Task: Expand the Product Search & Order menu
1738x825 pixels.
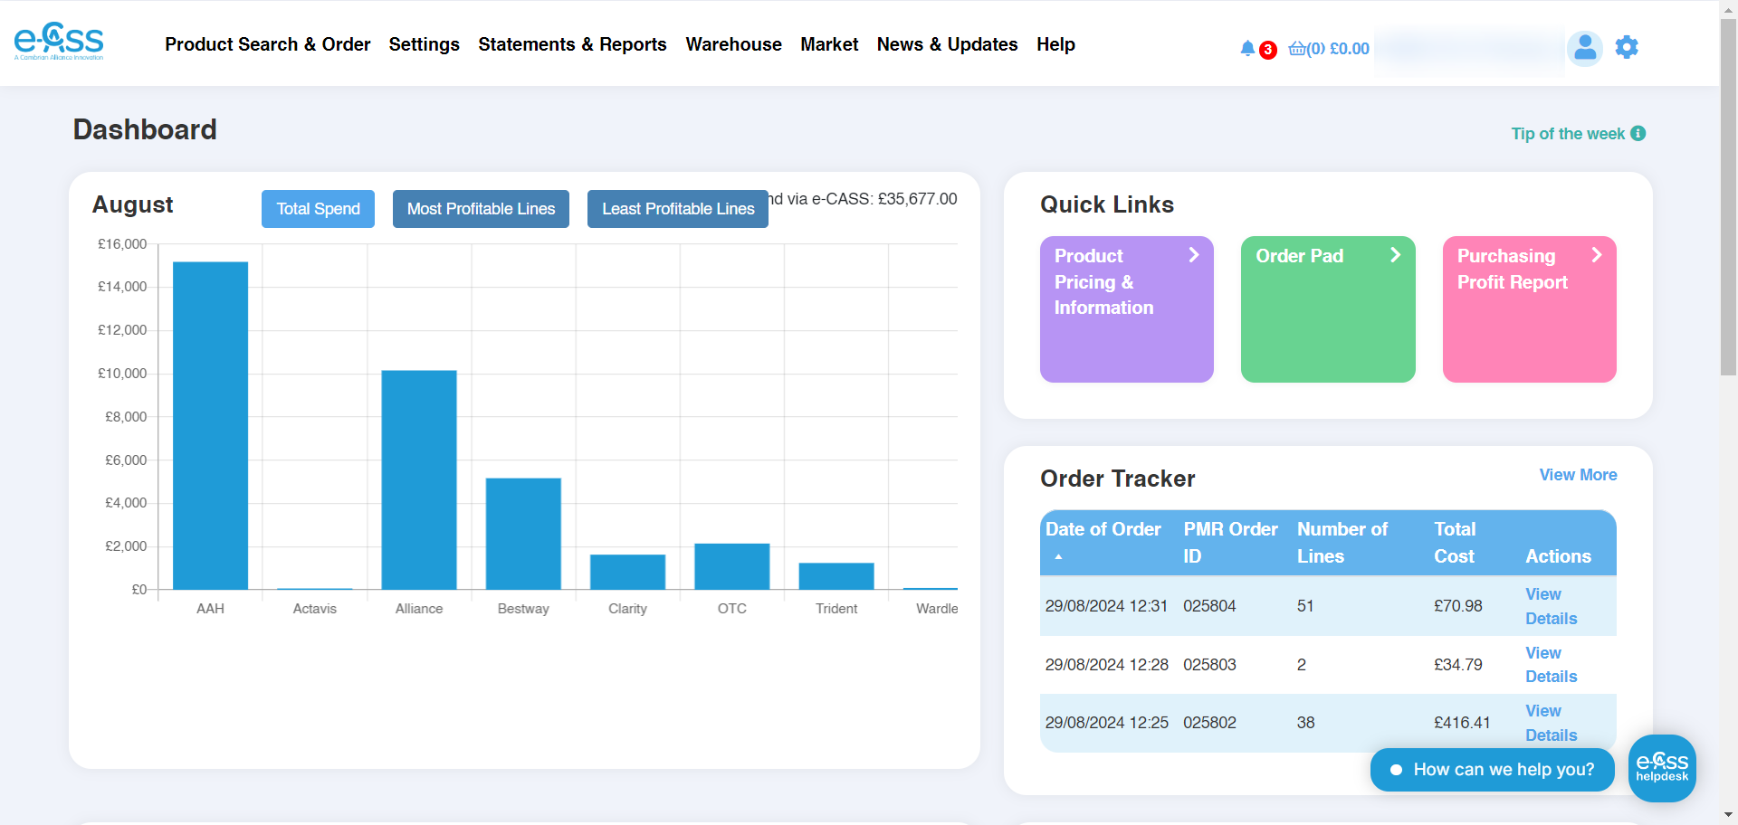Action: pyautogui.click(x=267, y=44)
